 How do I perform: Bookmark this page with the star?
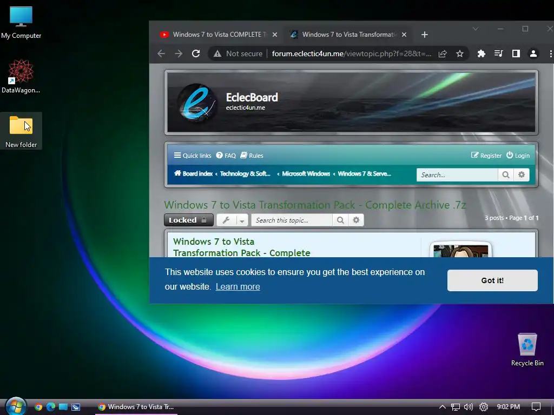point(459,53)
